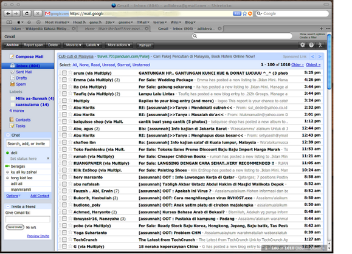The width and height of the screenshot is (352, 254).
Task: Open the Wiki bookmarks folder
Action: pyautogui.click(x=176, y=22)
